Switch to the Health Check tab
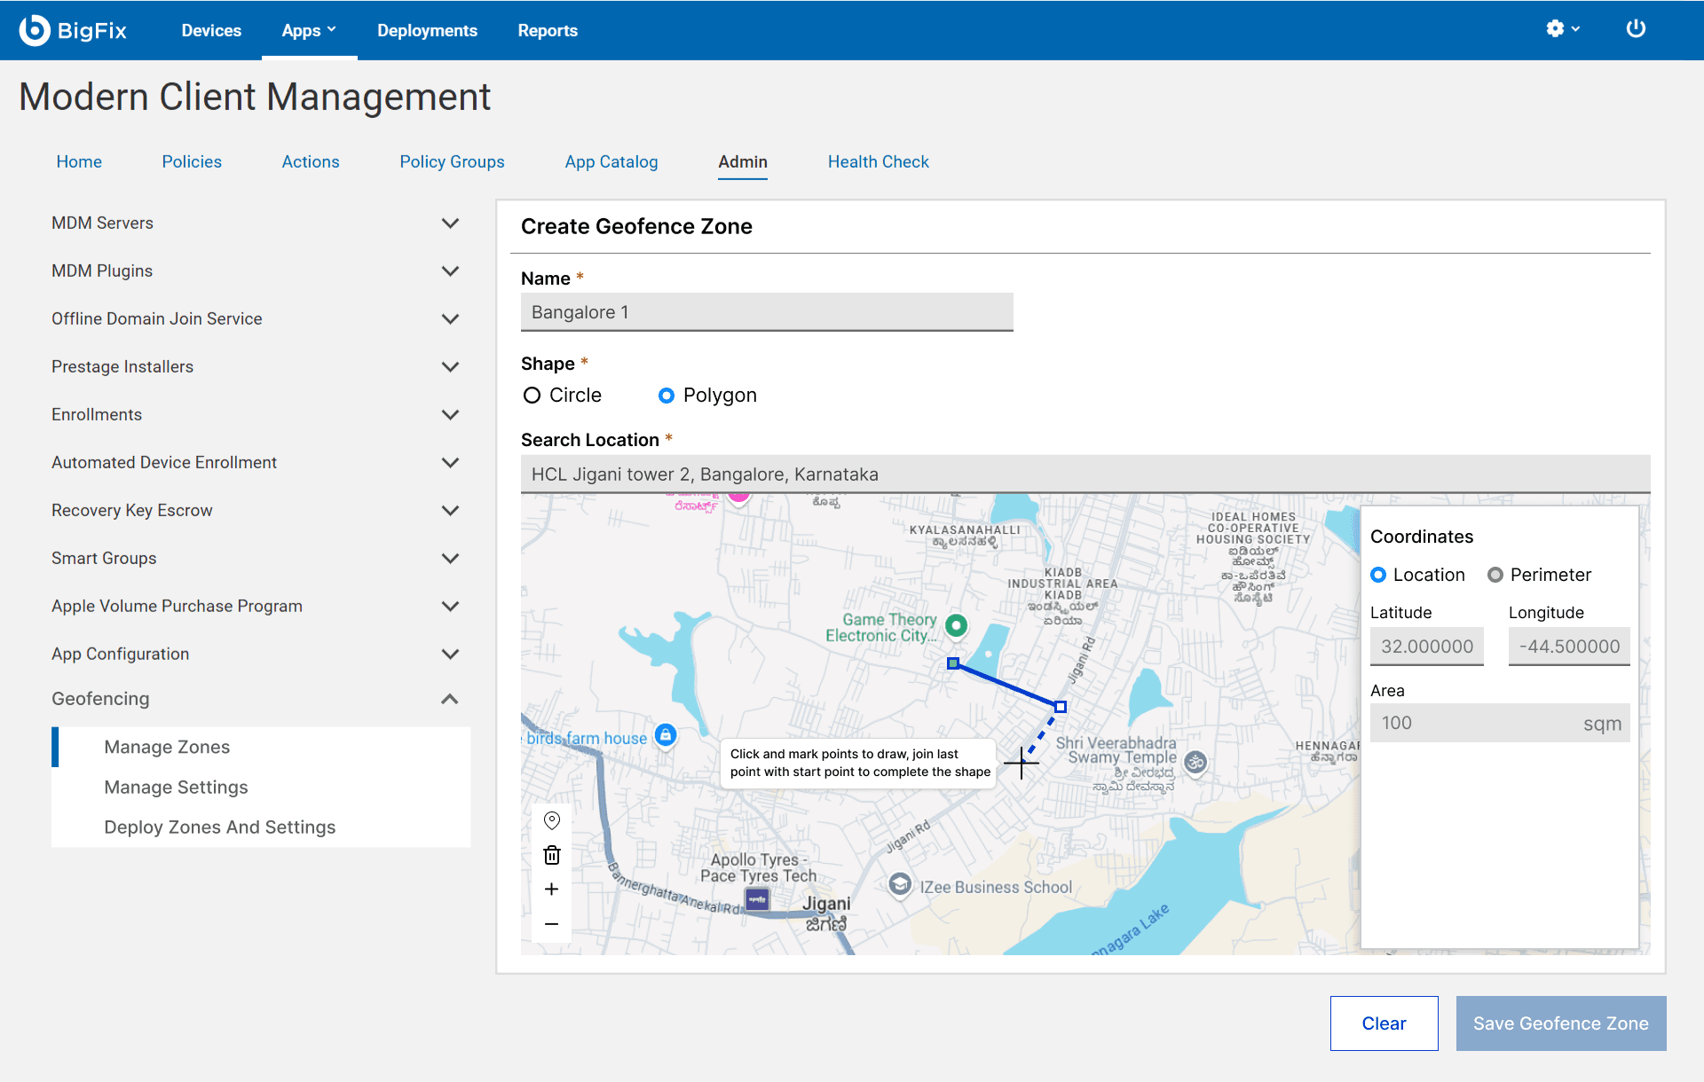The image size is (1704, 1082). pyautogui.click(x=879, y=161)
